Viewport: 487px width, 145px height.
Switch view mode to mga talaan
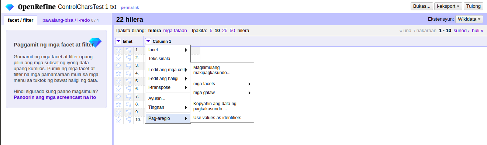175,31
